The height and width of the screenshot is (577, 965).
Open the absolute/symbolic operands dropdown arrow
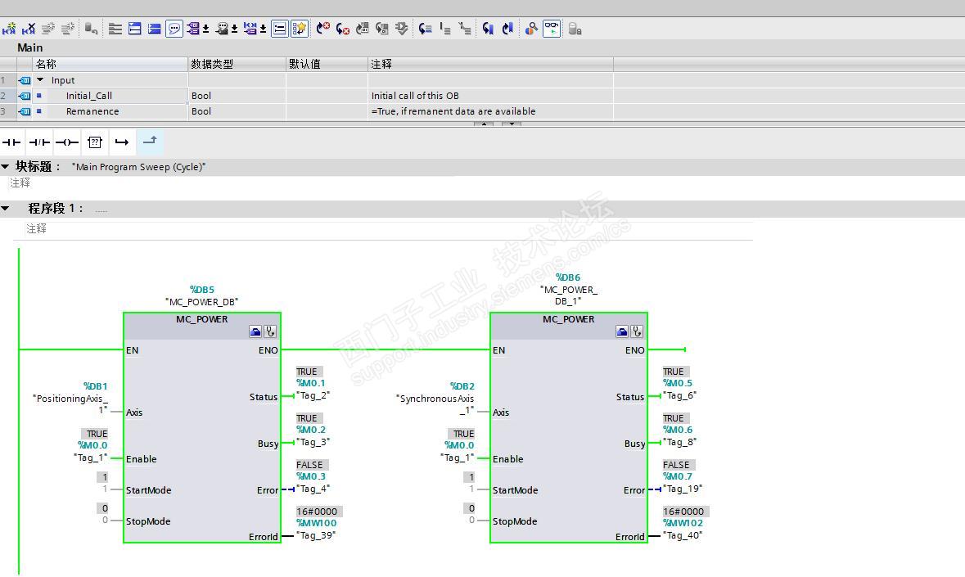205,29
